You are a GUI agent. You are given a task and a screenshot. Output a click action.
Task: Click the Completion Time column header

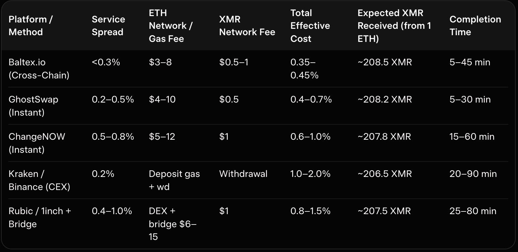475,26
